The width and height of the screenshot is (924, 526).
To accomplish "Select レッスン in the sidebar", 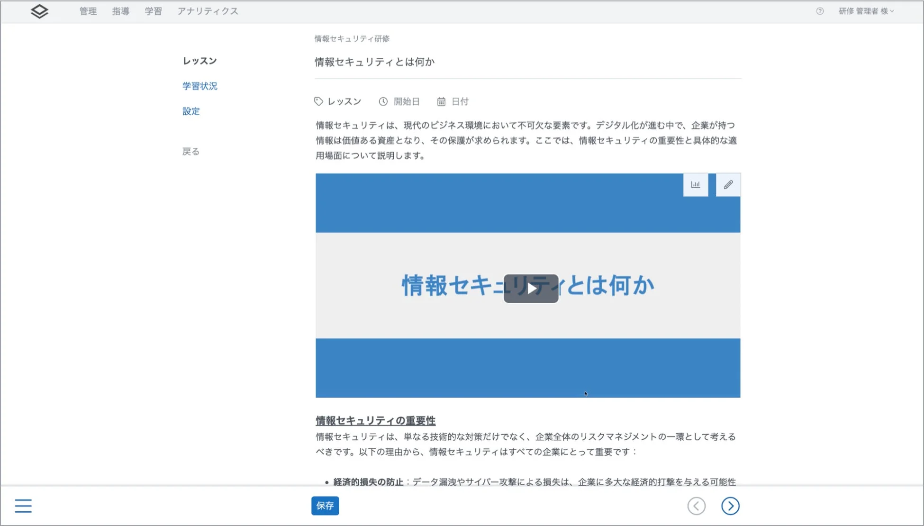I will click(x=200, y=61).
